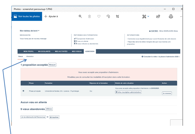Expand Mon tableau de bord menu
The image size is (195, 134).
point(30,30)
